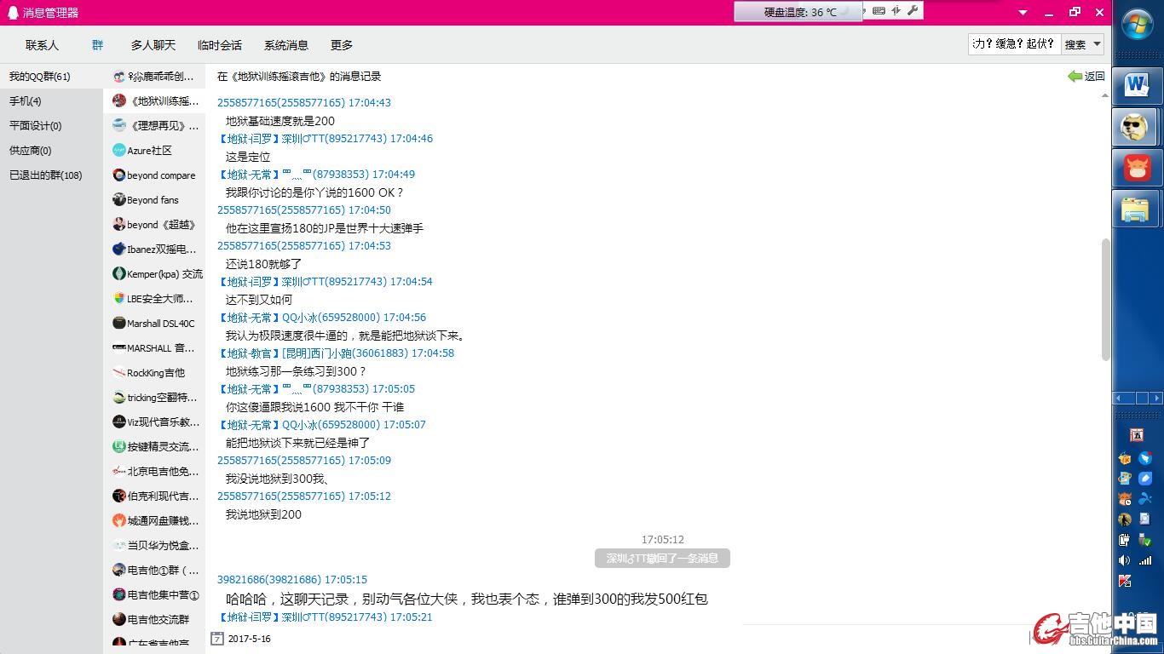
Task: Click the volume speaker tray icon
Action: coord(1124,560)
